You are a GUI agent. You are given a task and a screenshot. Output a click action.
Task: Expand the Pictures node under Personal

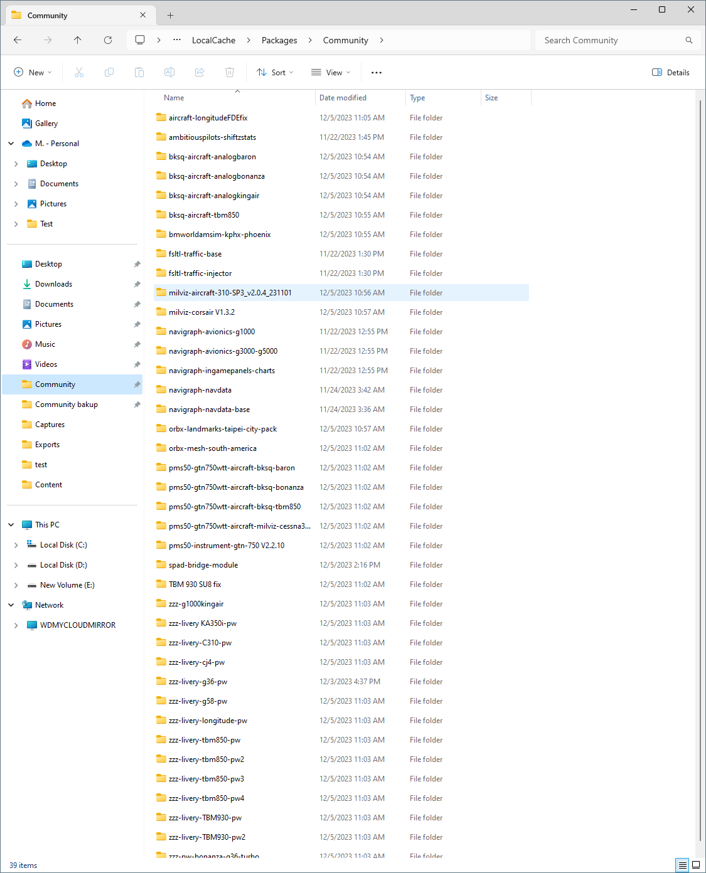coord(16,204)
